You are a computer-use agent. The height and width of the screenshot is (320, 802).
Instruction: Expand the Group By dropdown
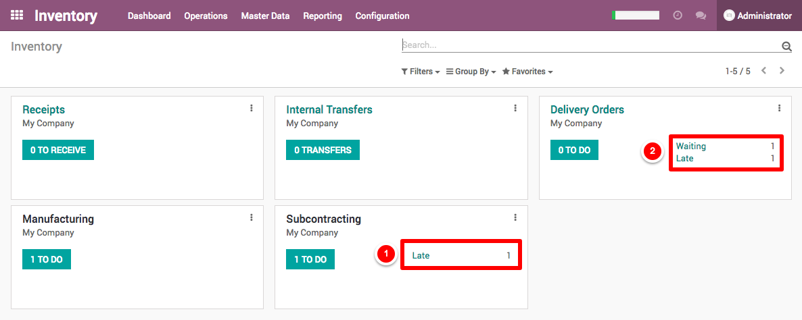(471, 72)
